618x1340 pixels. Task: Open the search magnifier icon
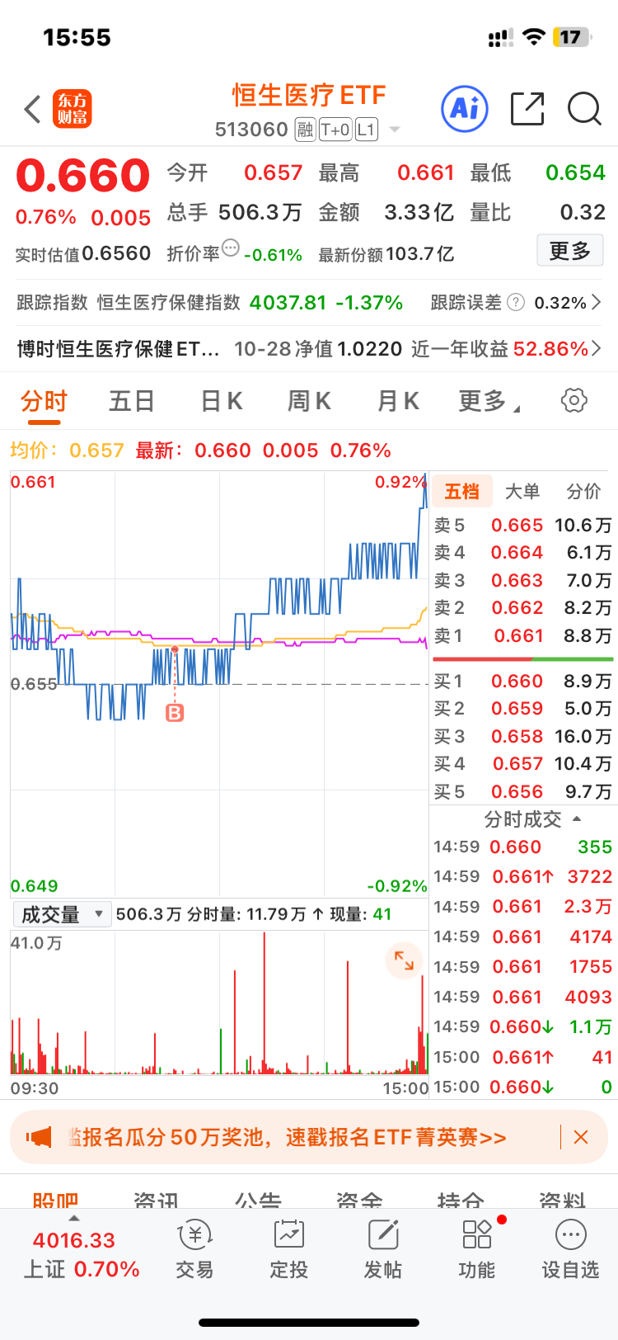pyautogui.click(x=584, y=109)
